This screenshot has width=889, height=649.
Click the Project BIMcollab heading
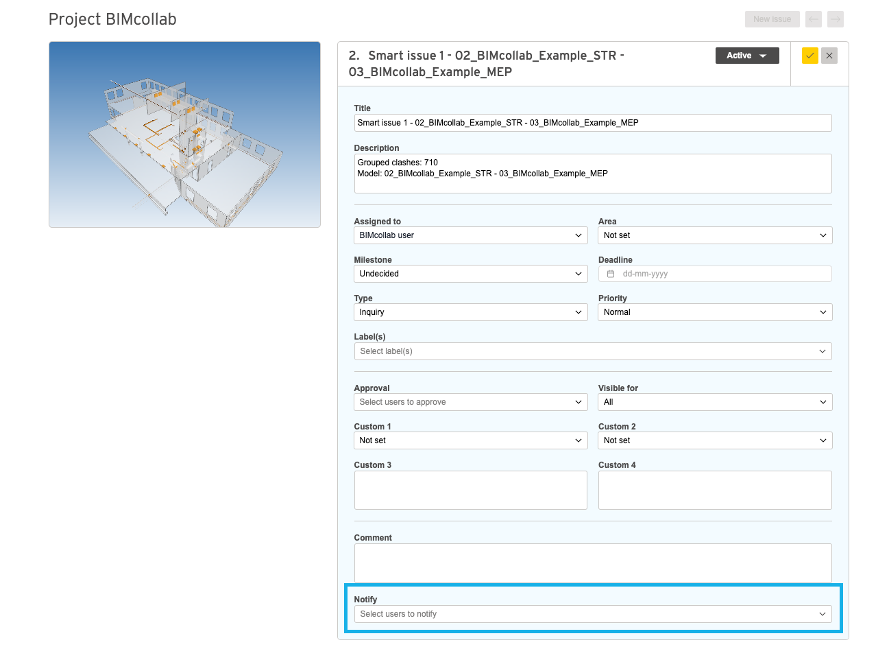(x=112, y=19)
